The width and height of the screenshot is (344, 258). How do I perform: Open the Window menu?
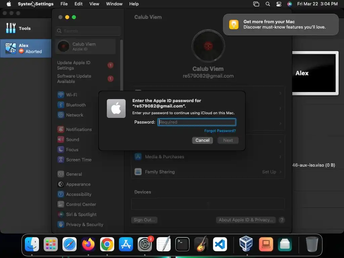point(114,4)
